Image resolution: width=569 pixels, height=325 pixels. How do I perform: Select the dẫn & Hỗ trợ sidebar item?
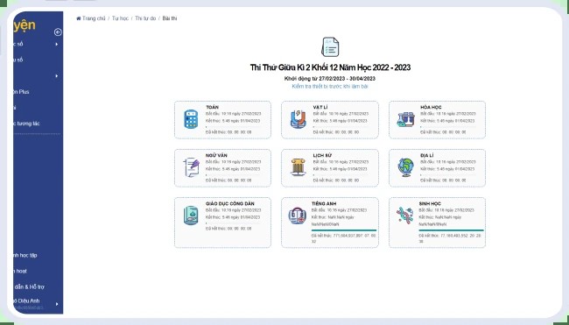[x=29, y=286]
